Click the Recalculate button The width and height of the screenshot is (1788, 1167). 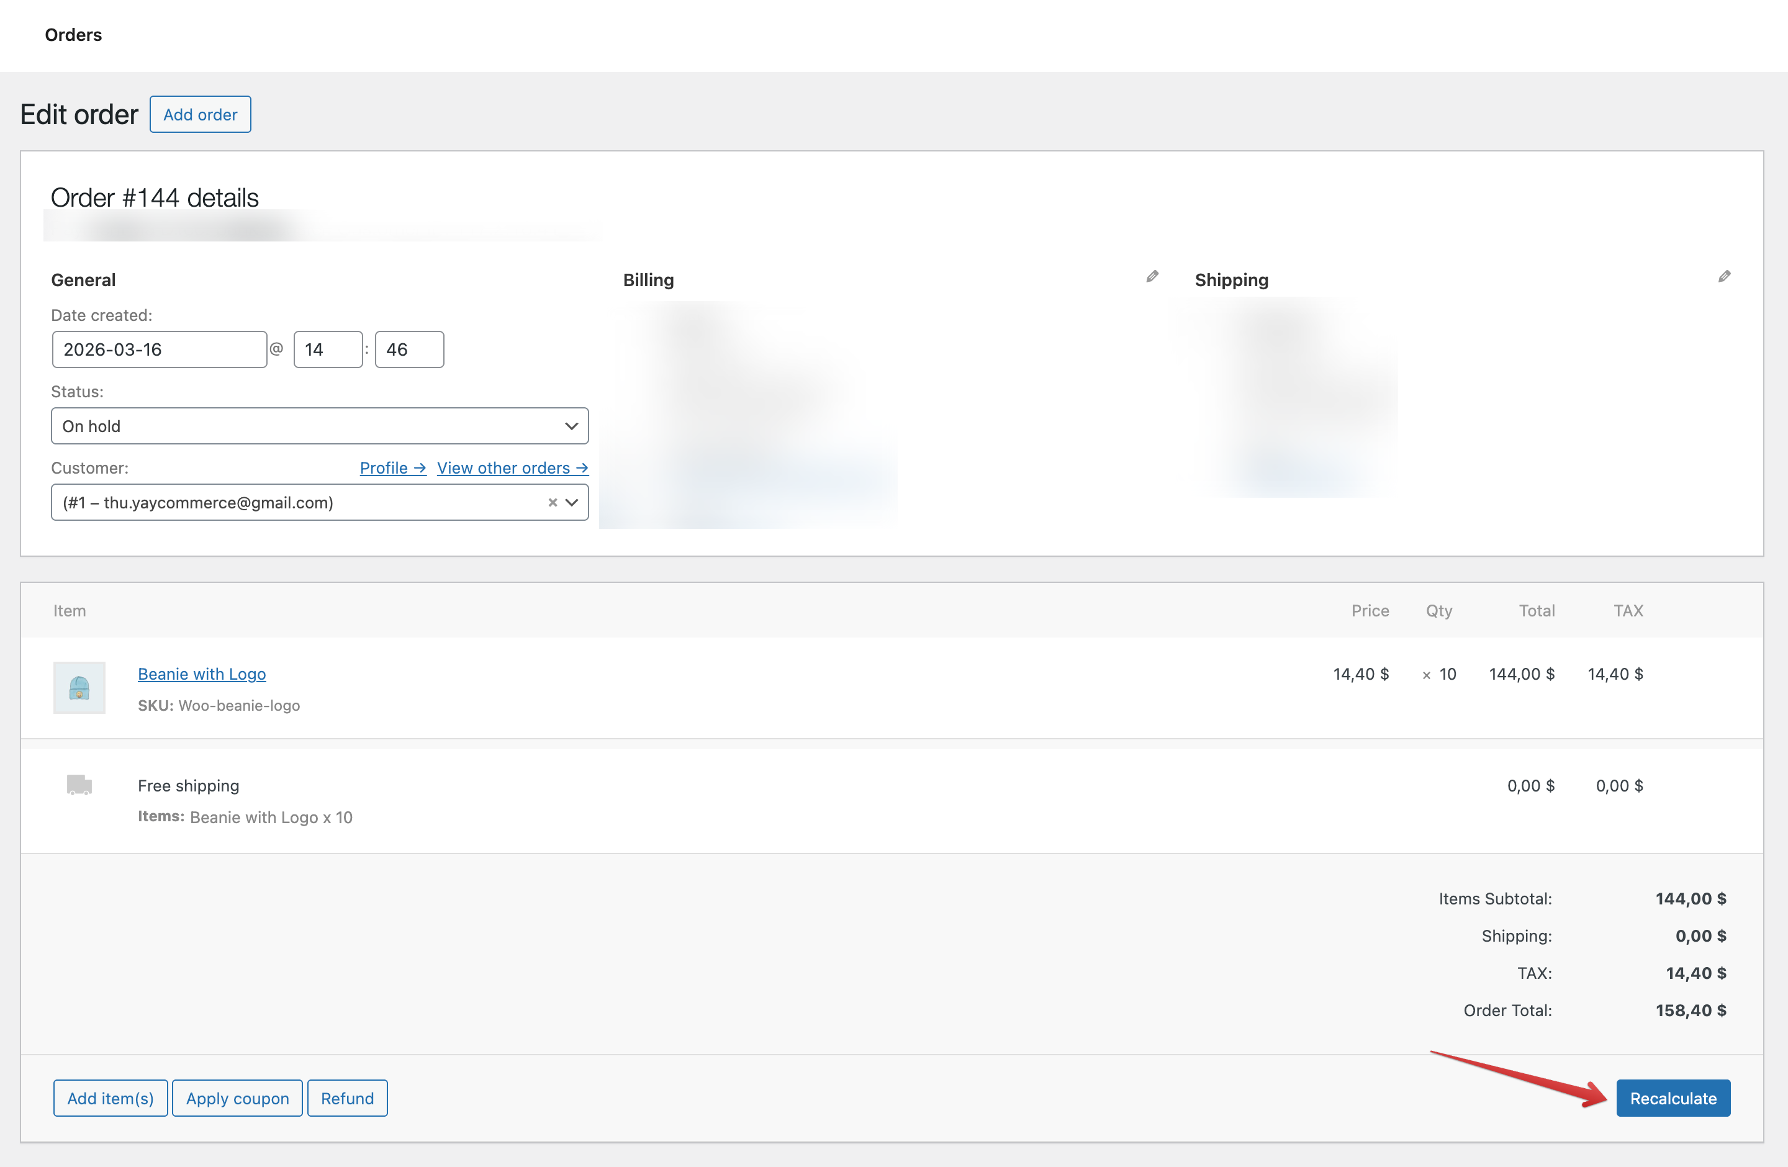[1673, 1098]
